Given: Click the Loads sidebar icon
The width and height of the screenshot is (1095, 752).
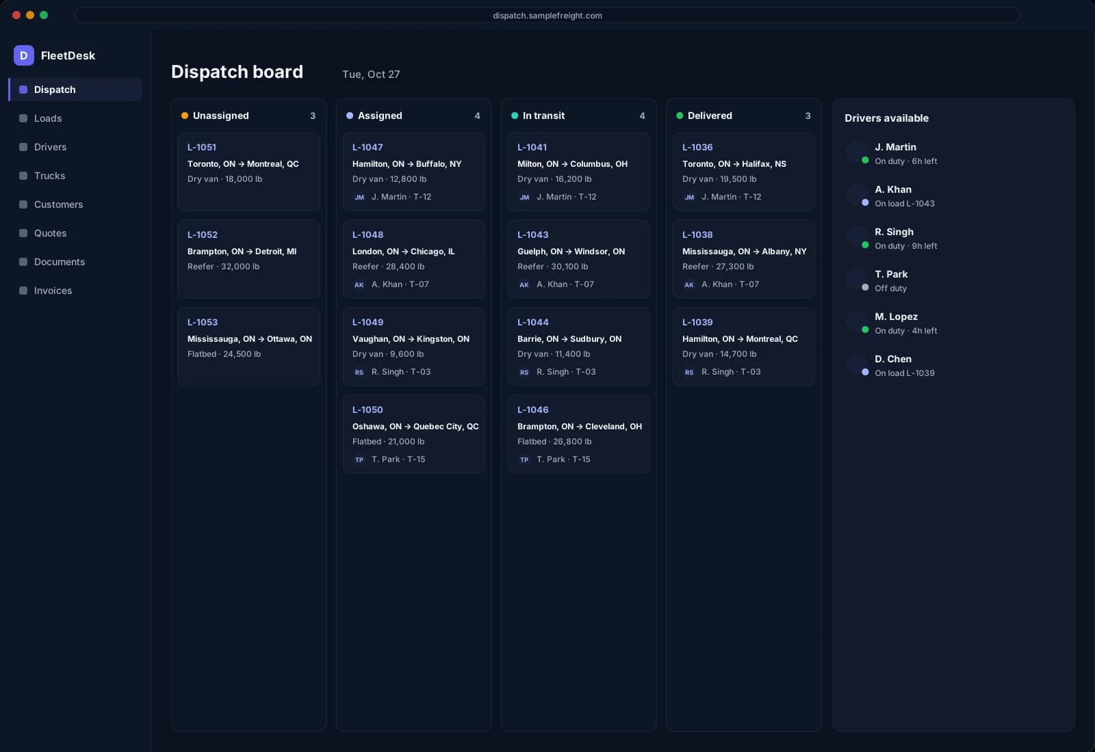Looking at the screenshot, I should (x=23, y=118).
